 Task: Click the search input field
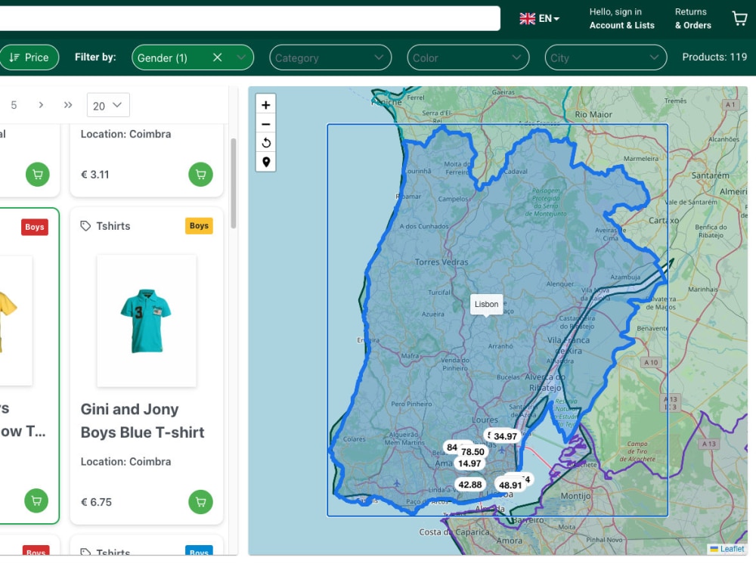pyautogui.click(x=249, y=18)
